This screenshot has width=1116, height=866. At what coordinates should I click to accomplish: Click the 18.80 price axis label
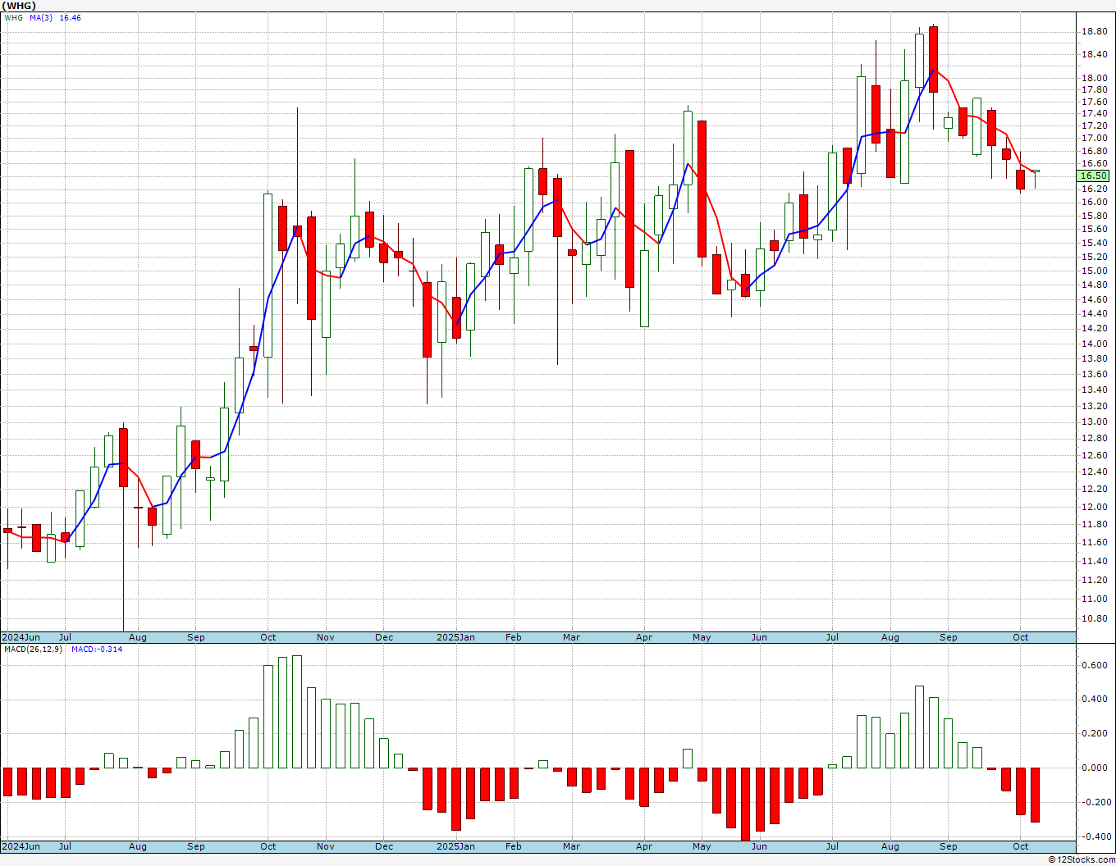1094,32
